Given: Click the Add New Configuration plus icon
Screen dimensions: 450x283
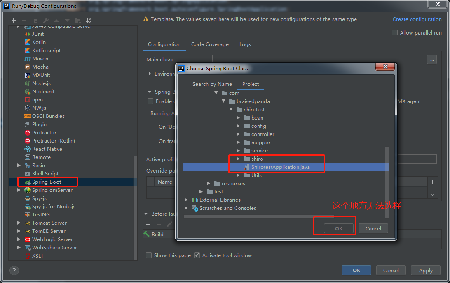Looking at the screenshot, I should pos(13,20).
